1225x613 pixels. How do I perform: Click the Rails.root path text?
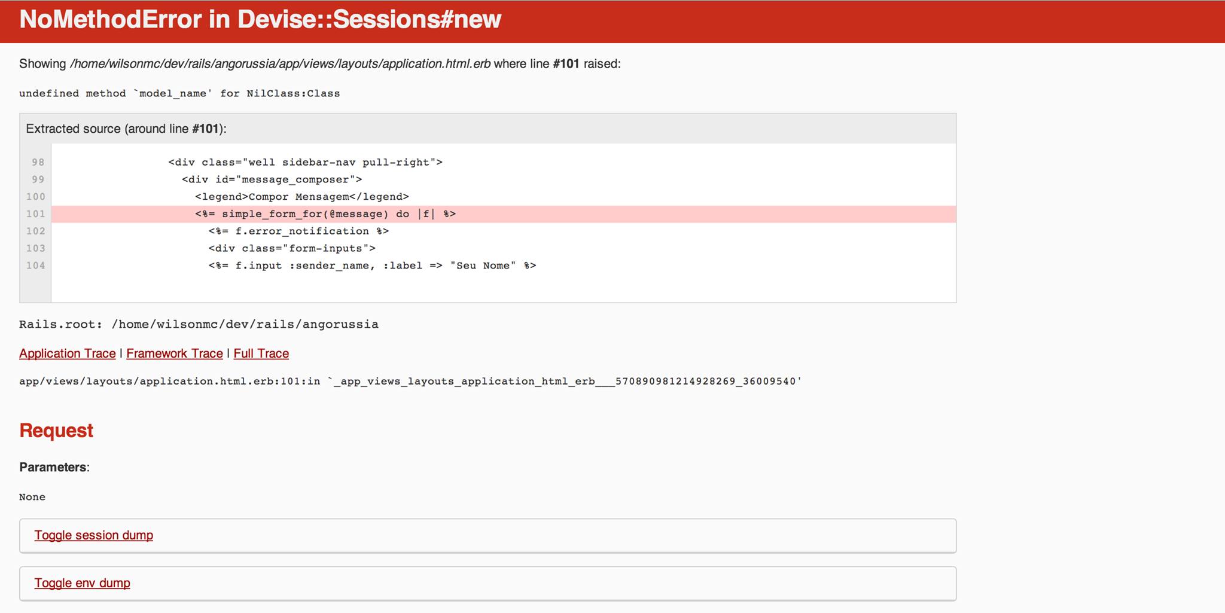199,324
